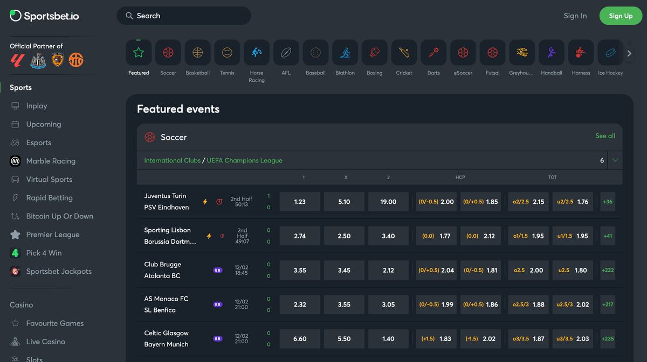Collapse the UEFA Champions League section
Viewport: 647px width, 362px height.
pyautogui.click(x=615, y=160)
